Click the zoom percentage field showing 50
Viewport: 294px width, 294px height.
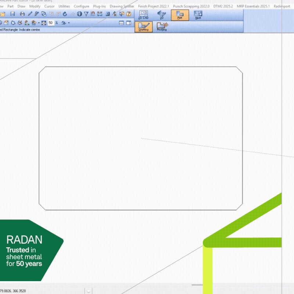pos(51,23)
